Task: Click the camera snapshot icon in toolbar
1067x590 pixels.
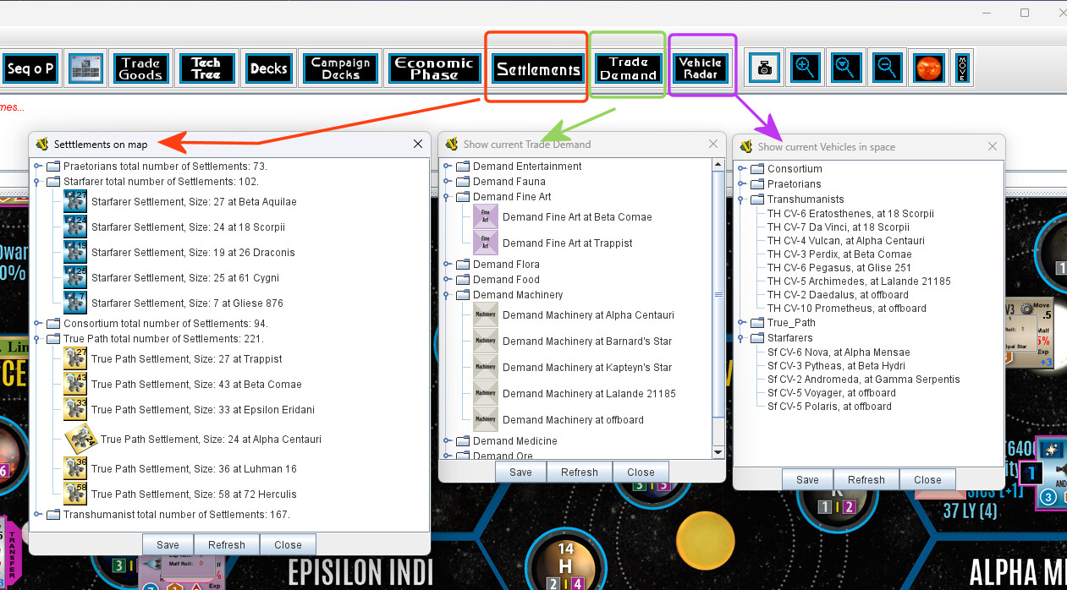Action: [765, 68]
